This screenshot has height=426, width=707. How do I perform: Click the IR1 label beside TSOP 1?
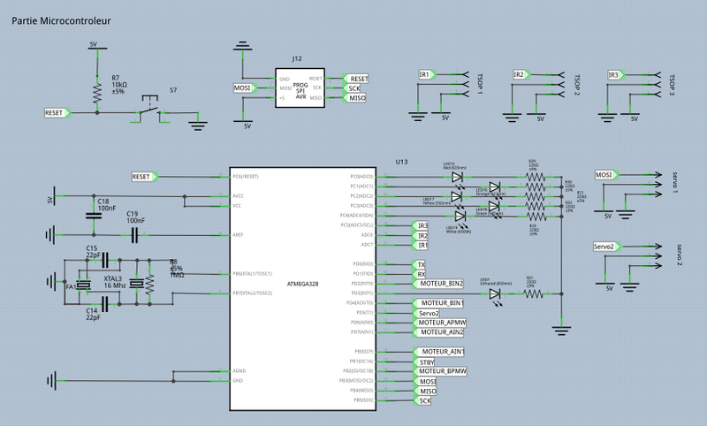pos(426,75)
